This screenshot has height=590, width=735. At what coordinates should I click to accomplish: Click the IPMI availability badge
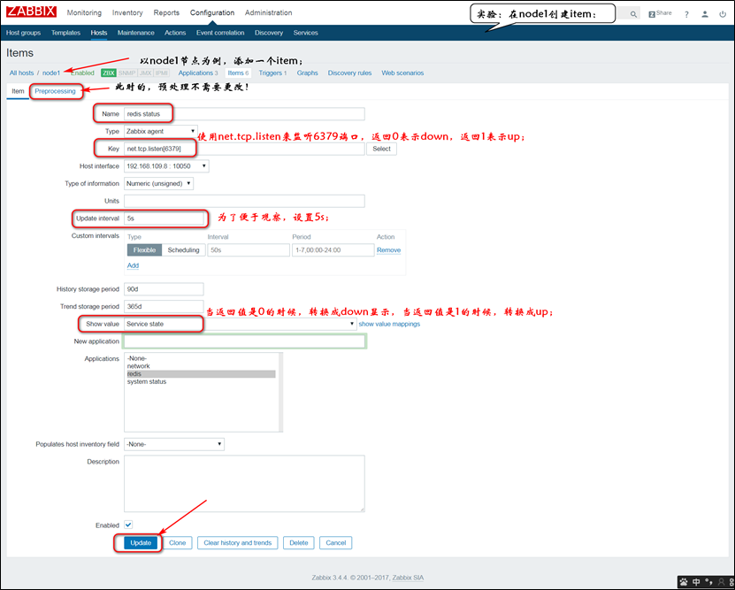tap(161, 73)
